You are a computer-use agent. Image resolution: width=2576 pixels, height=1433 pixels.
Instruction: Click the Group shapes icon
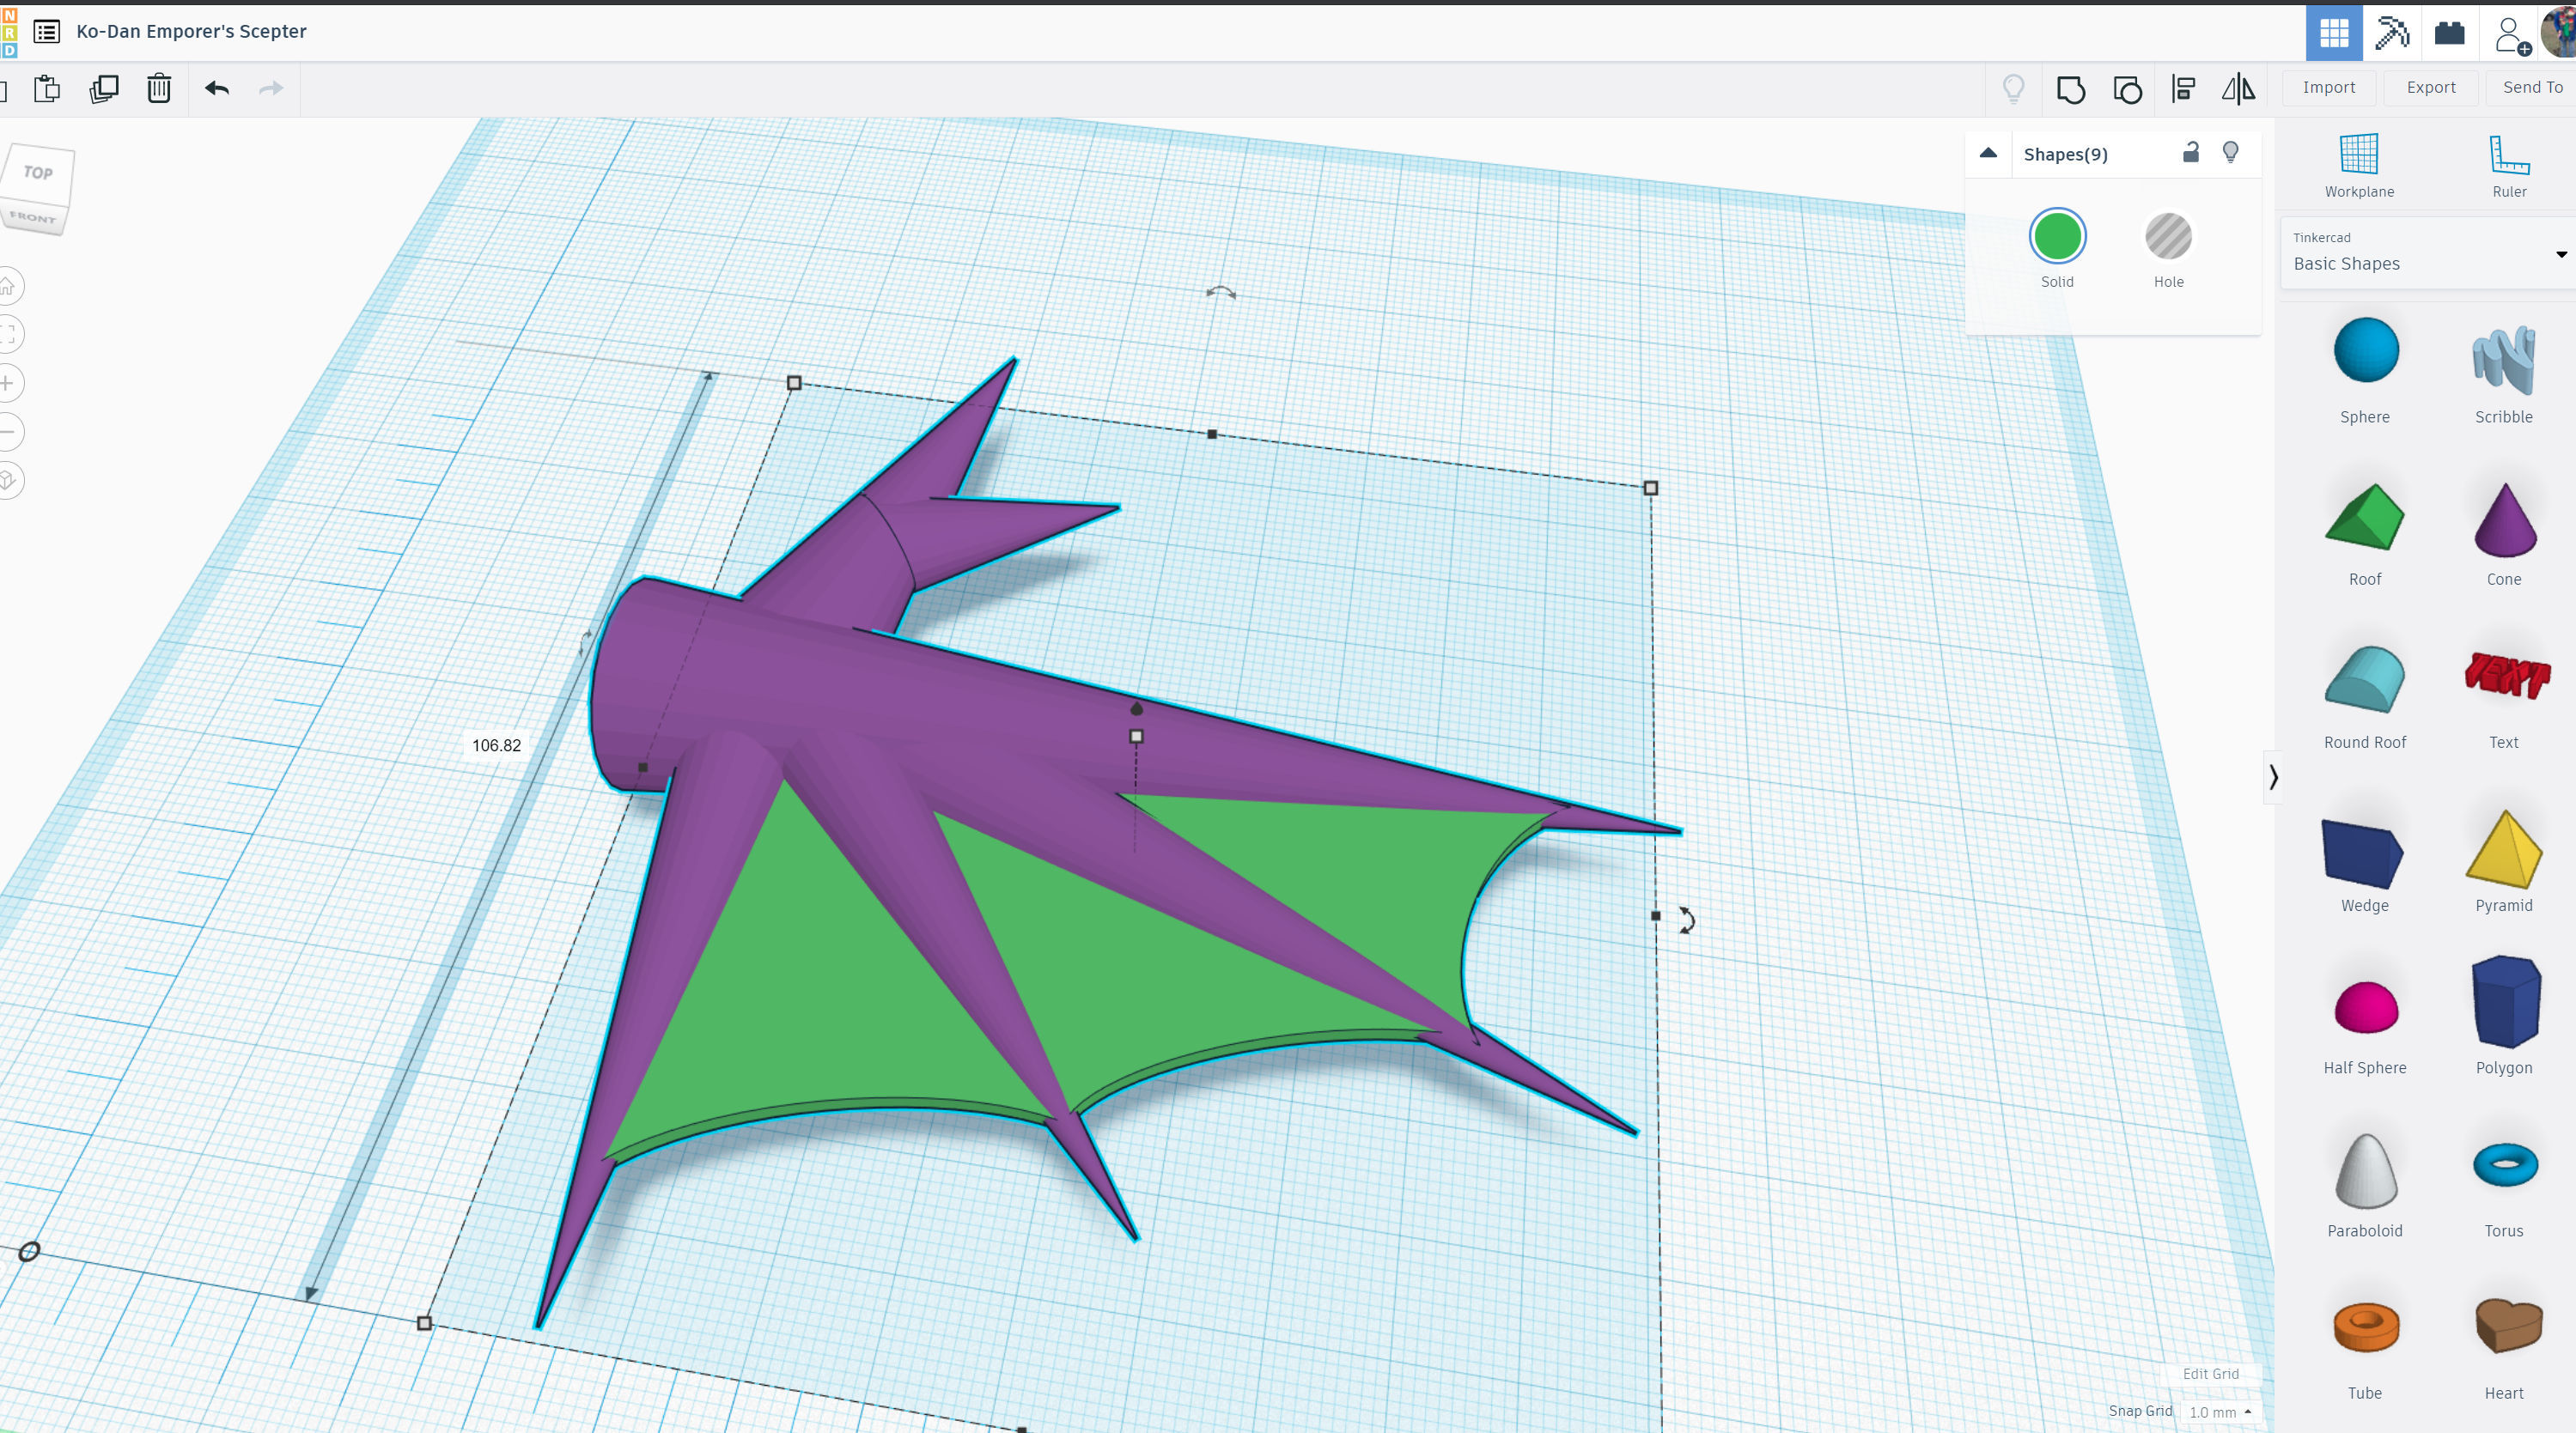coord(2070,89)
